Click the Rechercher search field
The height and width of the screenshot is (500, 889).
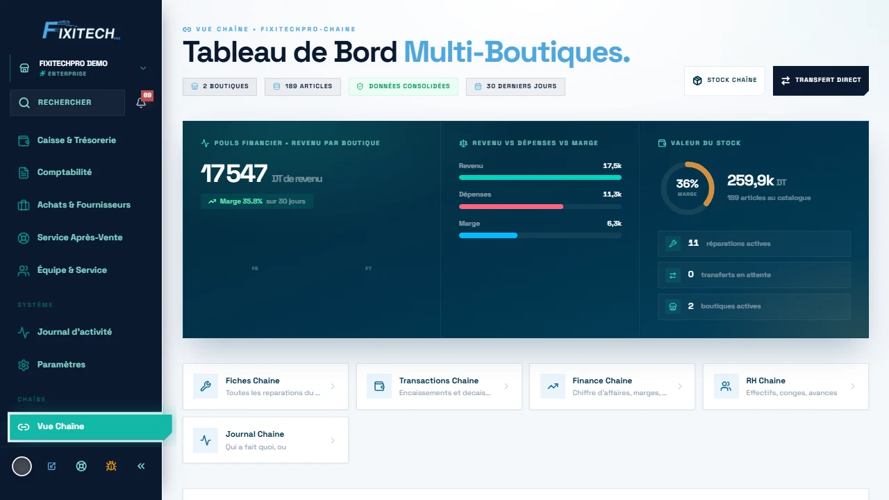coord(67,102)
